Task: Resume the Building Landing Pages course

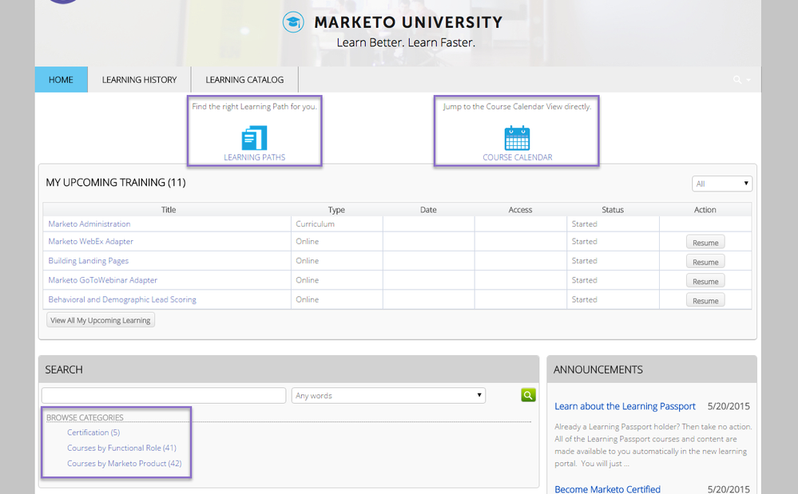Action: [x=705, y=262]
